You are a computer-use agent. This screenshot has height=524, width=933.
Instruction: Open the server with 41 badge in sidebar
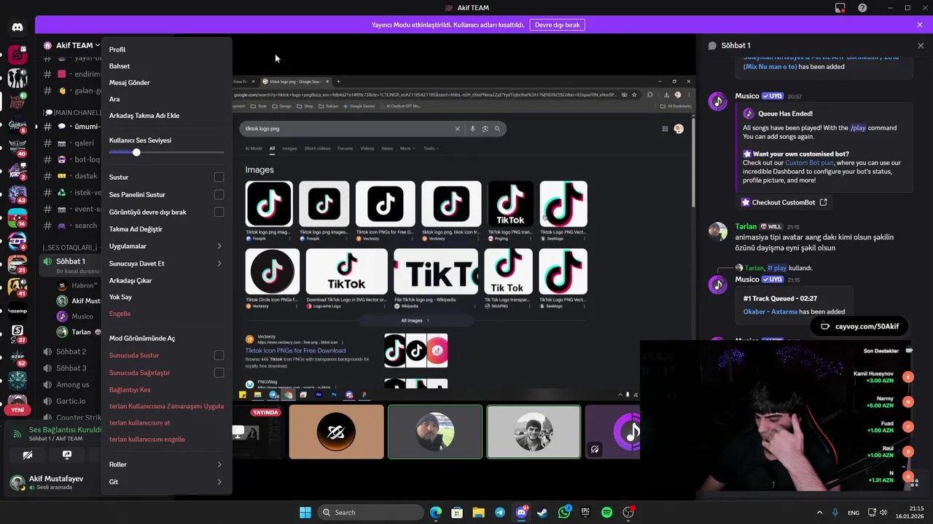(17, 287)
